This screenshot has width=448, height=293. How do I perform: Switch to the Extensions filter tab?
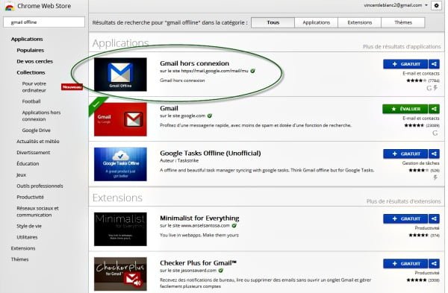point(359,22)
